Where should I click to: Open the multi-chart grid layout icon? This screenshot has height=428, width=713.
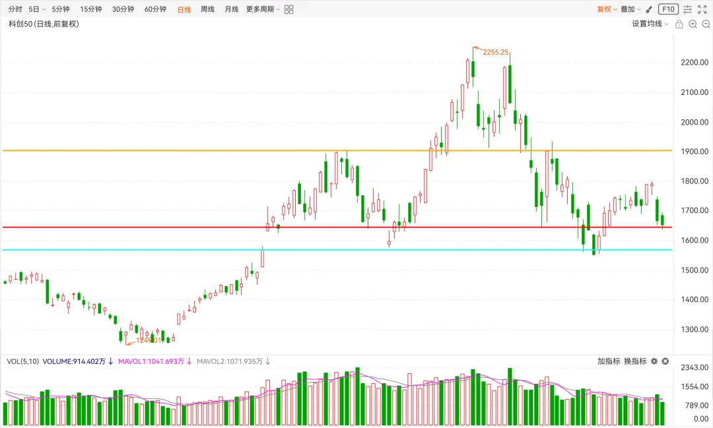289,9
